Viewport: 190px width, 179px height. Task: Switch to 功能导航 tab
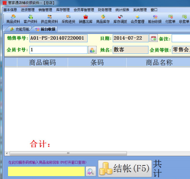[x=19, y=29]
